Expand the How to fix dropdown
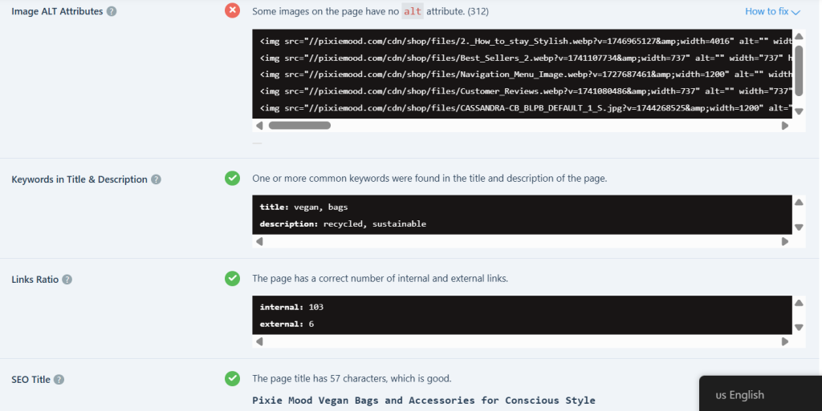The height and width of the screenshot is (411, 822). (x=772, y=12)
